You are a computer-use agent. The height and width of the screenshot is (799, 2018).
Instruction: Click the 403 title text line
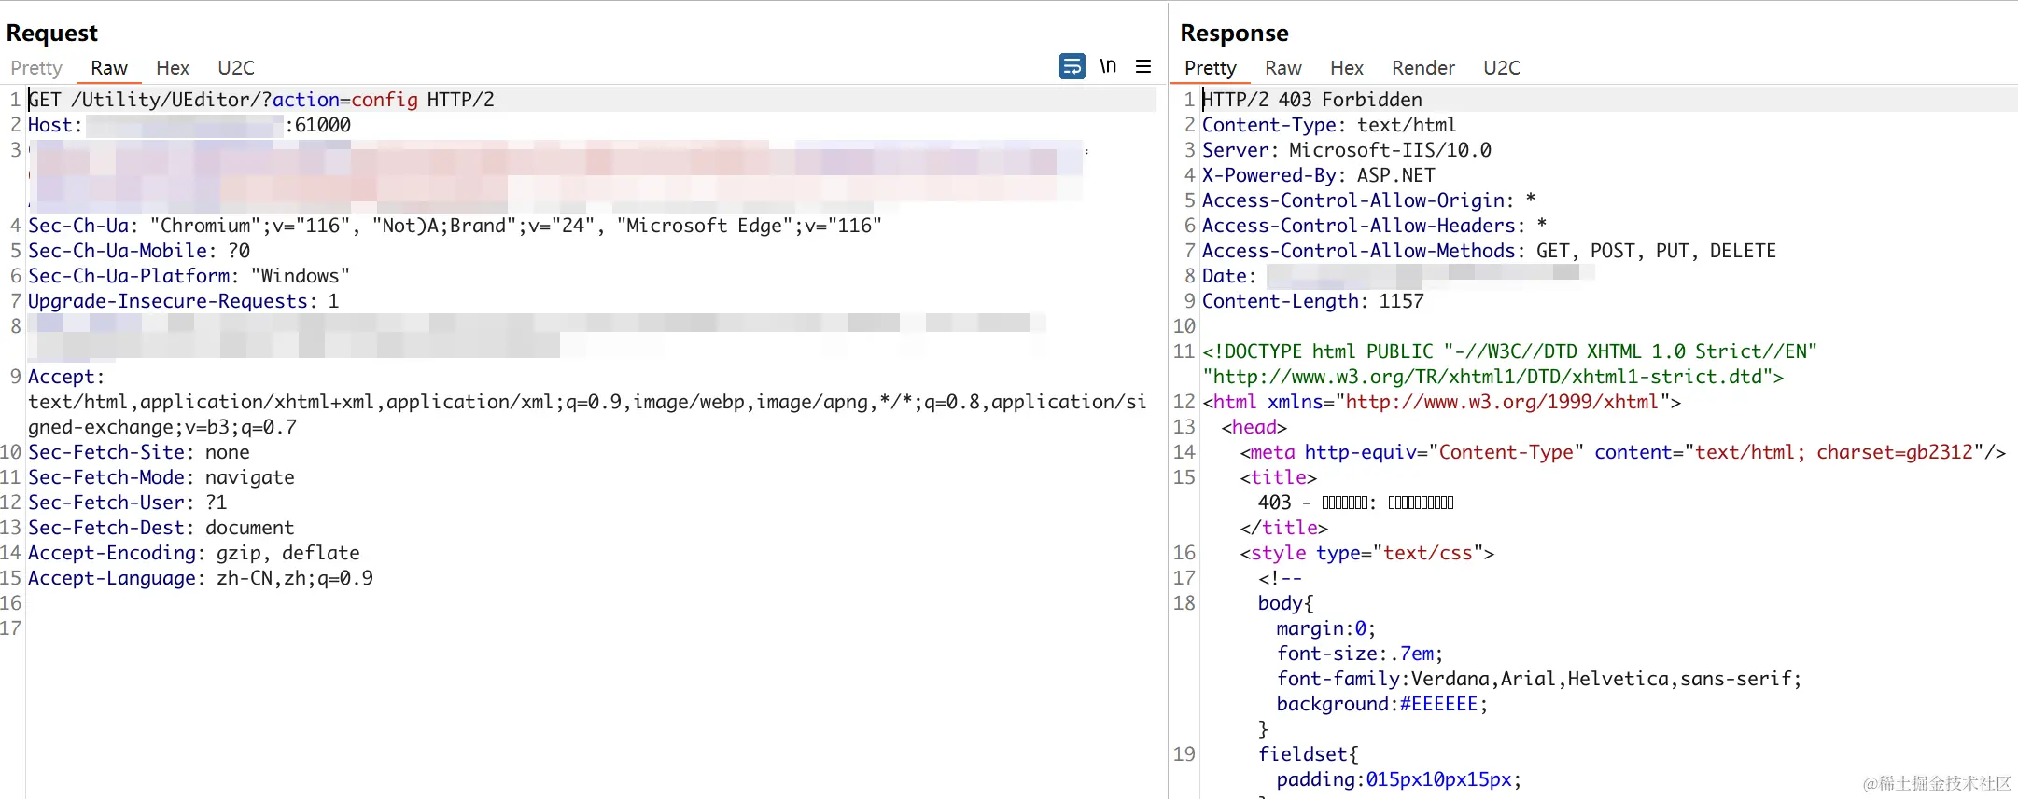(1356, 503)
